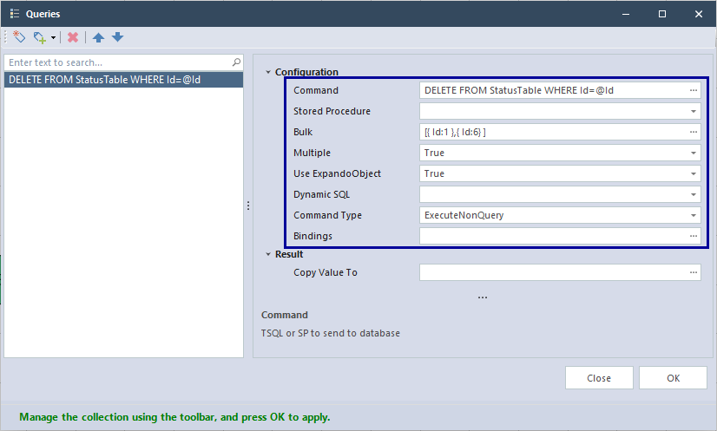Open the add-item dropdown arrow in toolbar
717x431 pixels.
(x=53, y=37)
